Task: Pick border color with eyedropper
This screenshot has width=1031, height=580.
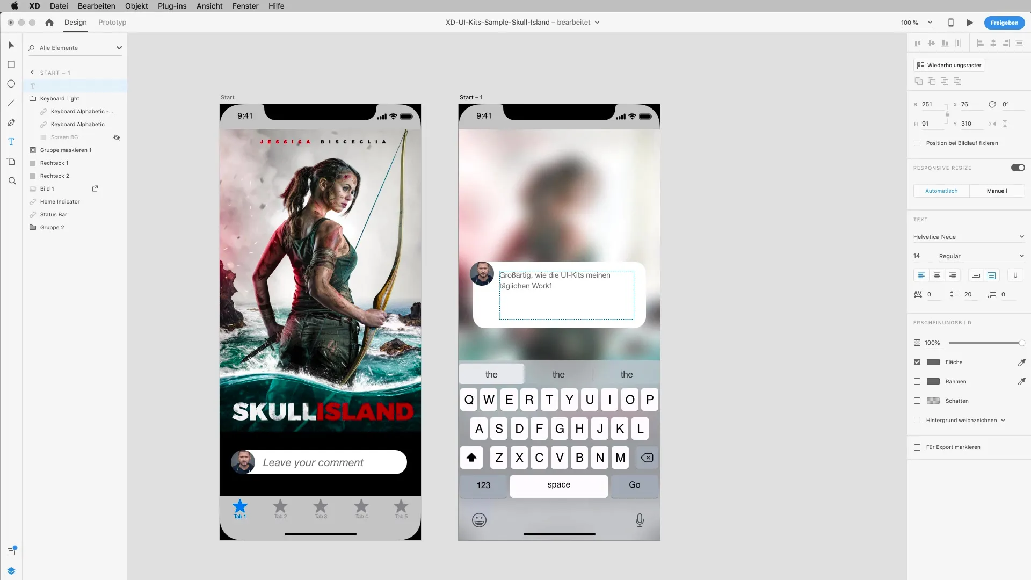Action: click(x=1021, y=382)
